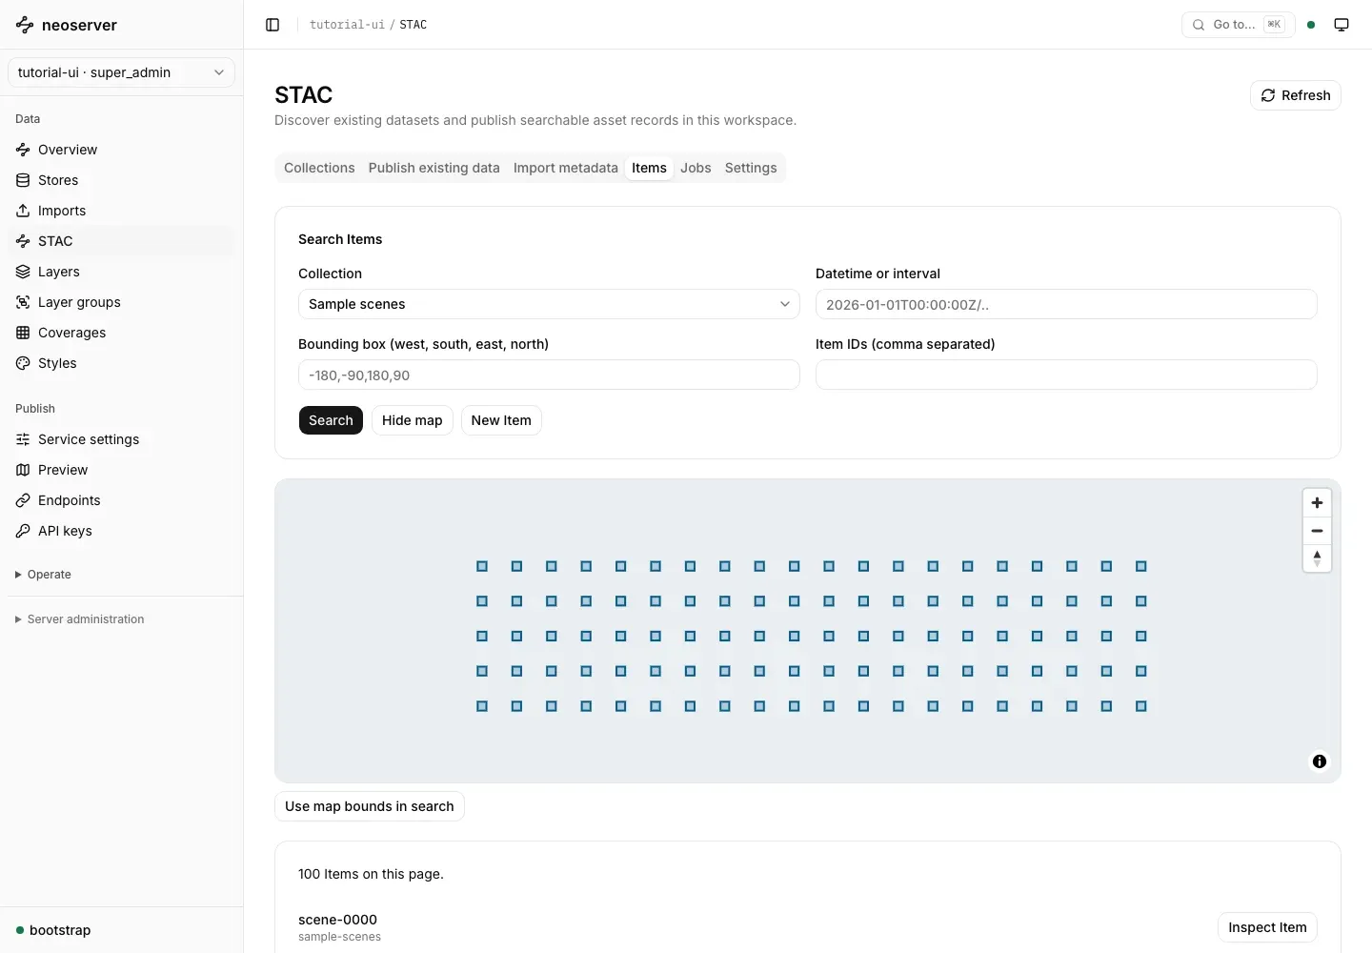Zoom out on the map
Screen dimensions: 1372x953
pyautogui.click(x=1317, y=531)
